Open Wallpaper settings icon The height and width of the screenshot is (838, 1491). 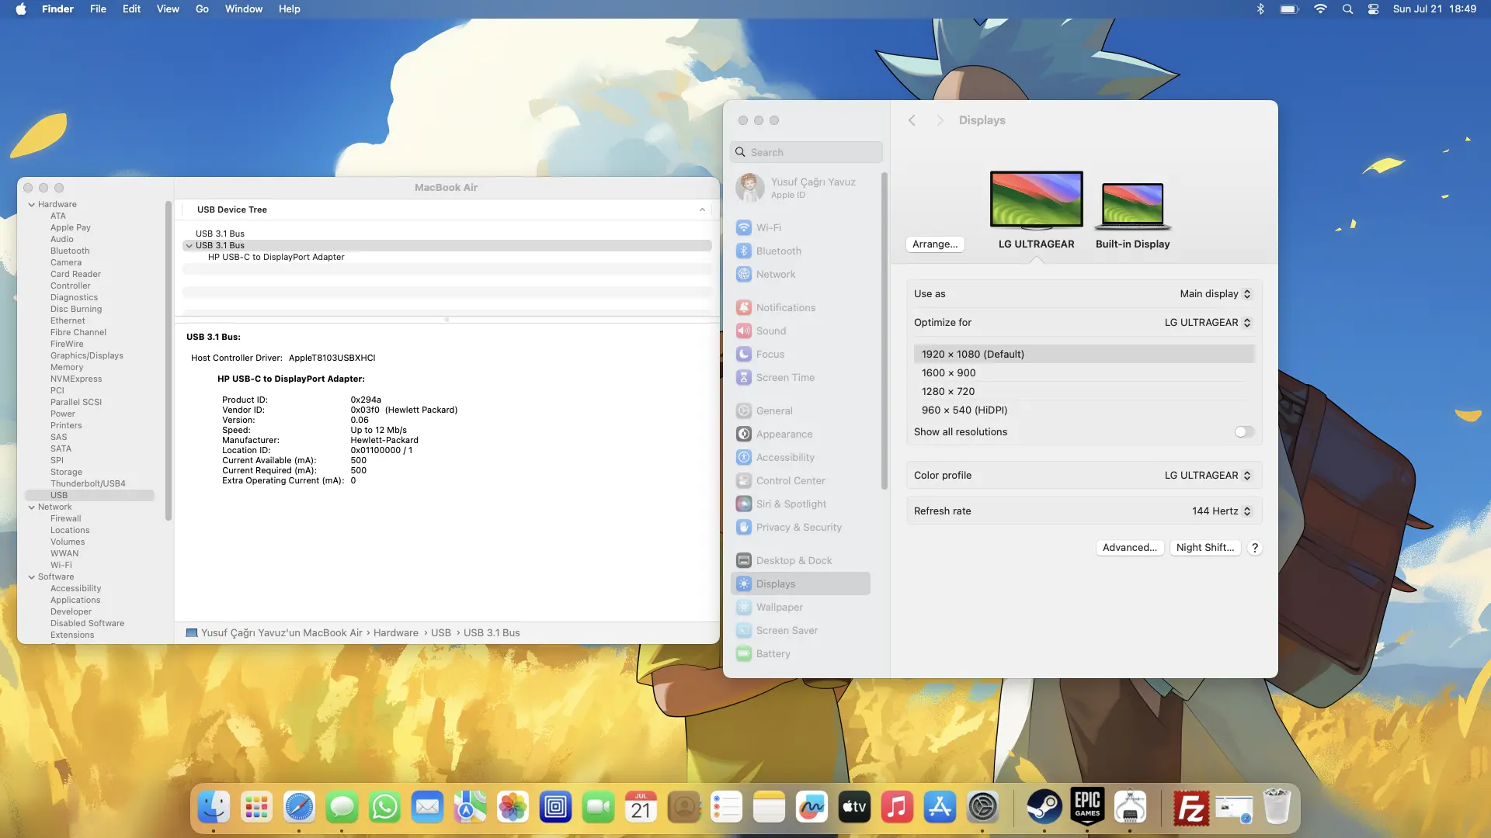click(744, 607)
